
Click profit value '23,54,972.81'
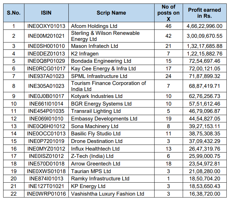[205, 164]
